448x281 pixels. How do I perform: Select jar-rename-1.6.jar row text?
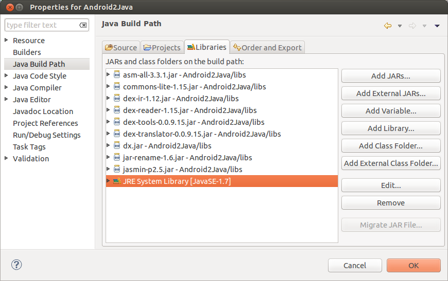[187, 158]
